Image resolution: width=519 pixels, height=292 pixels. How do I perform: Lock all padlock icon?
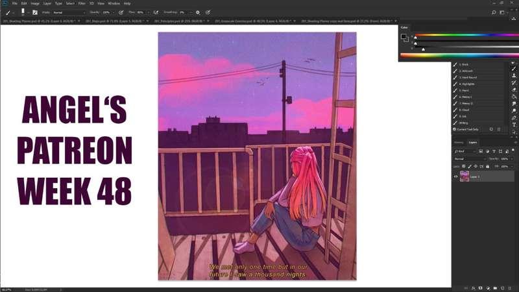point(488,167)
